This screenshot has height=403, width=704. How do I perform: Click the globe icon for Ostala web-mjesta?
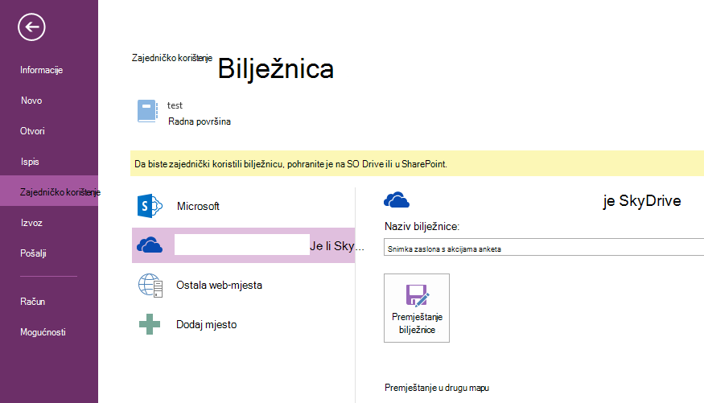(150, 286)
